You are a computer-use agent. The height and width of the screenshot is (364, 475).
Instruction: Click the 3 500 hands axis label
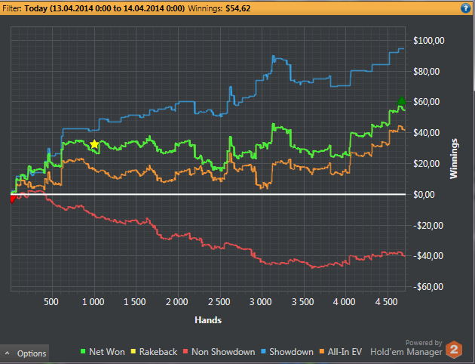click(x=302, y=302)
